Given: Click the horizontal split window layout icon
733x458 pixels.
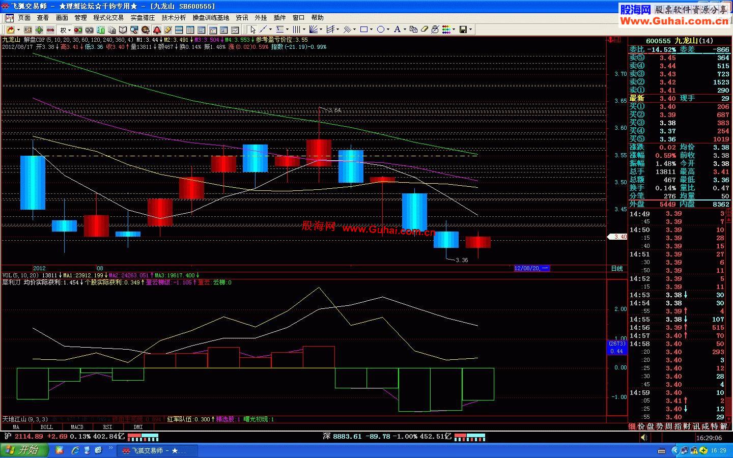Looking at the screenshot, I should tap(179, 30).
